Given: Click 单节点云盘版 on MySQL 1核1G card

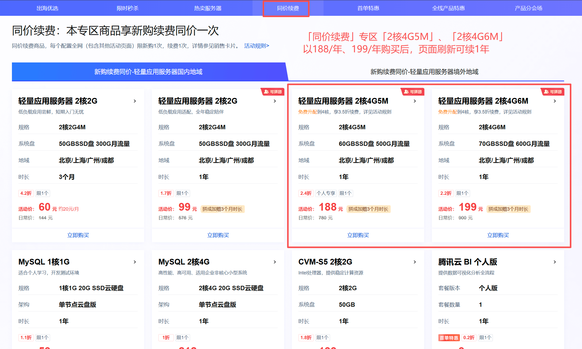Looking at the screenshot, I should point(78,305).
